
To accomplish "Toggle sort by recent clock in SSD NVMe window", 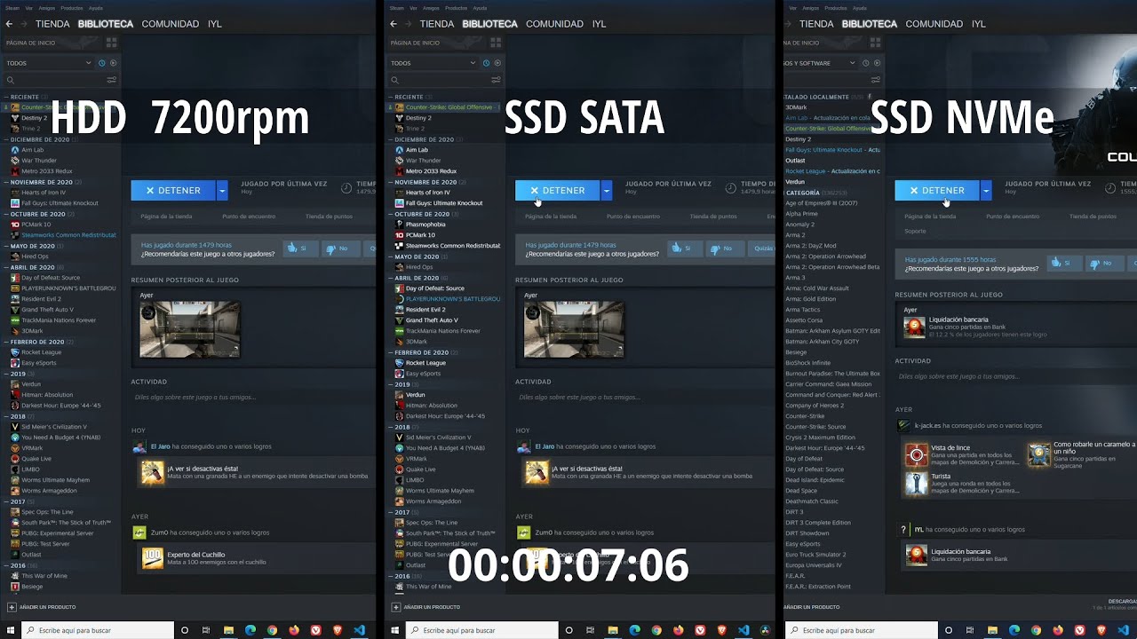I will 865,63.
